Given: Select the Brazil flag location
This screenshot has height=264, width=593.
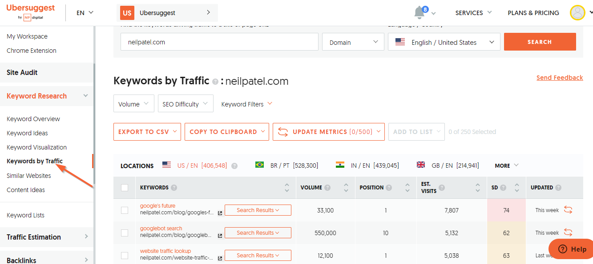Looking at the screenshot, I should click(x=259, y=165).
